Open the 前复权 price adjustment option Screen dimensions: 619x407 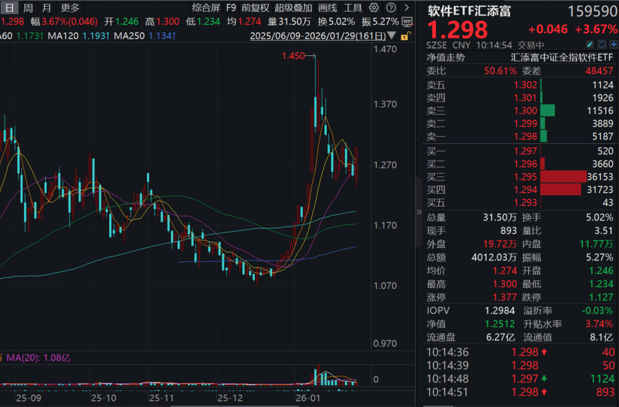[x=255, y=7]
